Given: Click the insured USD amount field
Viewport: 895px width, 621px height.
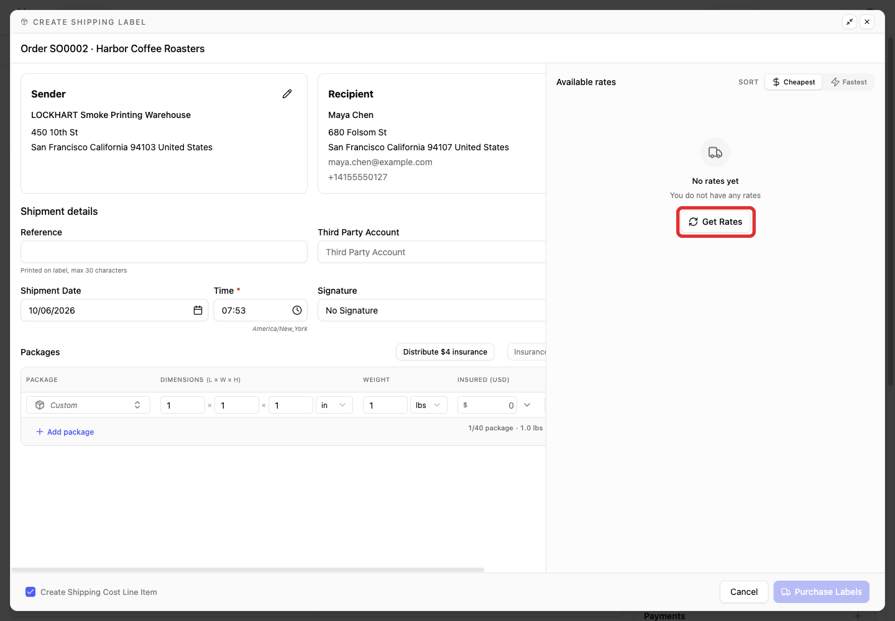Looking at the screenshot, I should coord(487,405).
